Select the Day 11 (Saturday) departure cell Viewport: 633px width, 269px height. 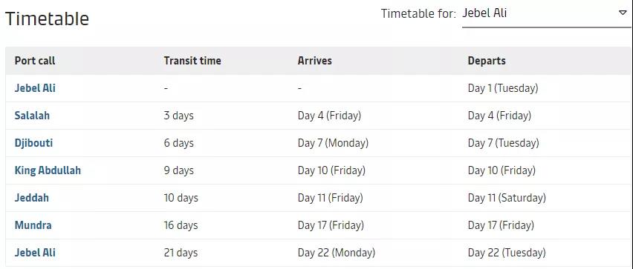click(507, 198)
